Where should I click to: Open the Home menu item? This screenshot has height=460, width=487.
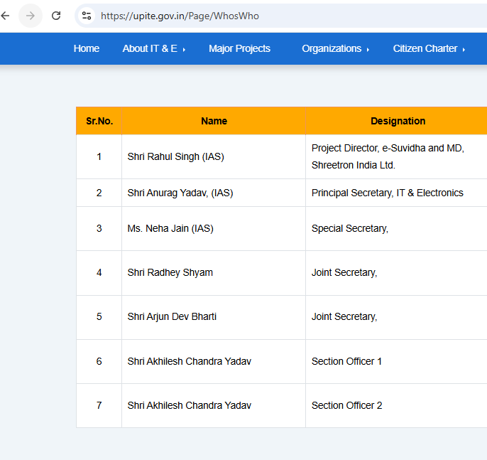[x=87, y=48]
